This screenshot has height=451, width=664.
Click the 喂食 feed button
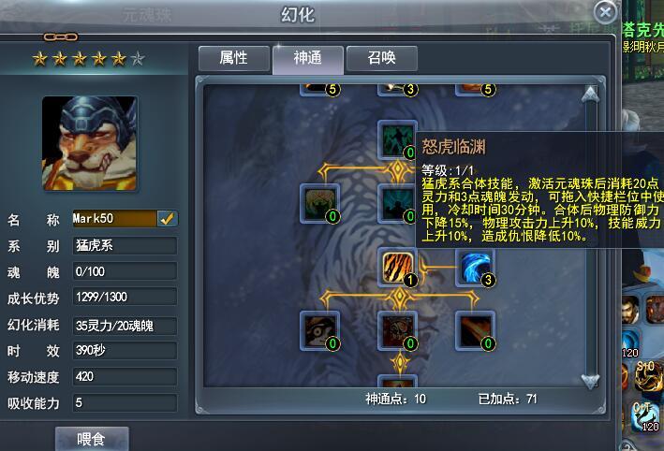92,439
